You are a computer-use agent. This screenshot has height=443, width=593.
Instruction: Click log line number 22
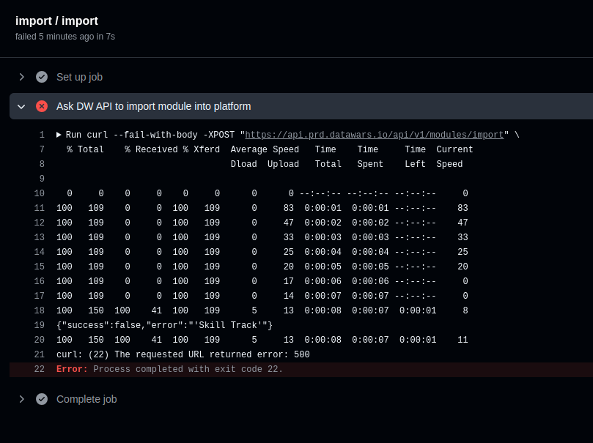coord(40,369)
